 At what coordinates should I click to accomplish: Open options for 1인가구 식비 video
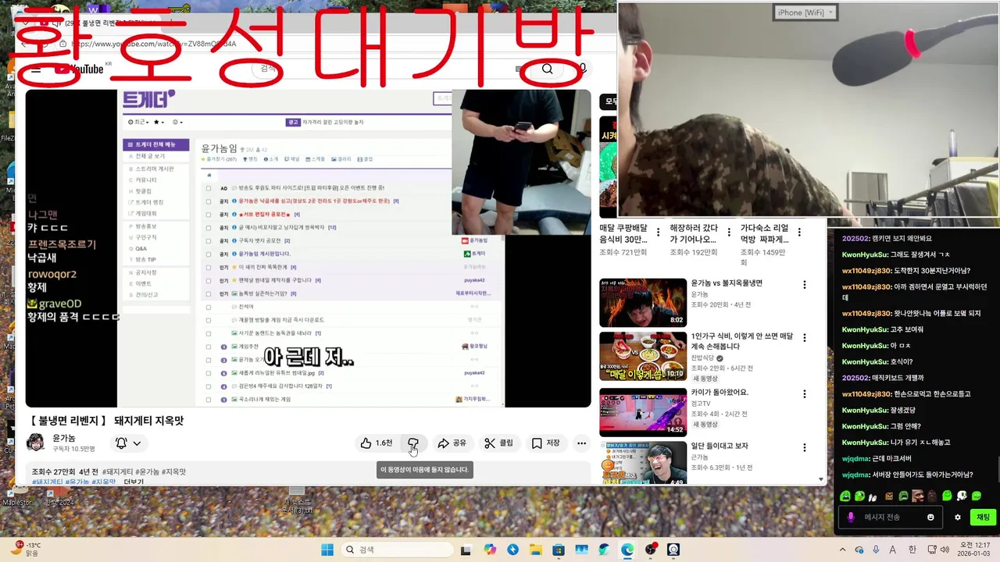coord(804,338)
